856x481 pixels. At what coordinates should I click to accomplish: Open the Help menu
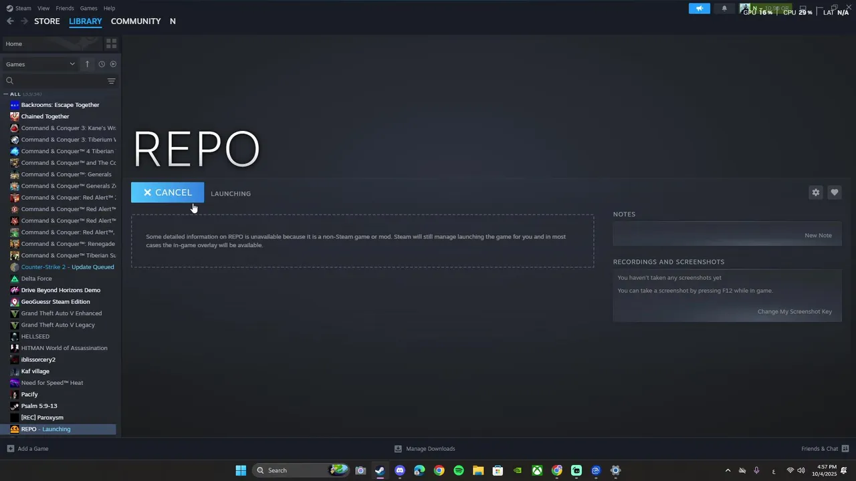[109, 8]
